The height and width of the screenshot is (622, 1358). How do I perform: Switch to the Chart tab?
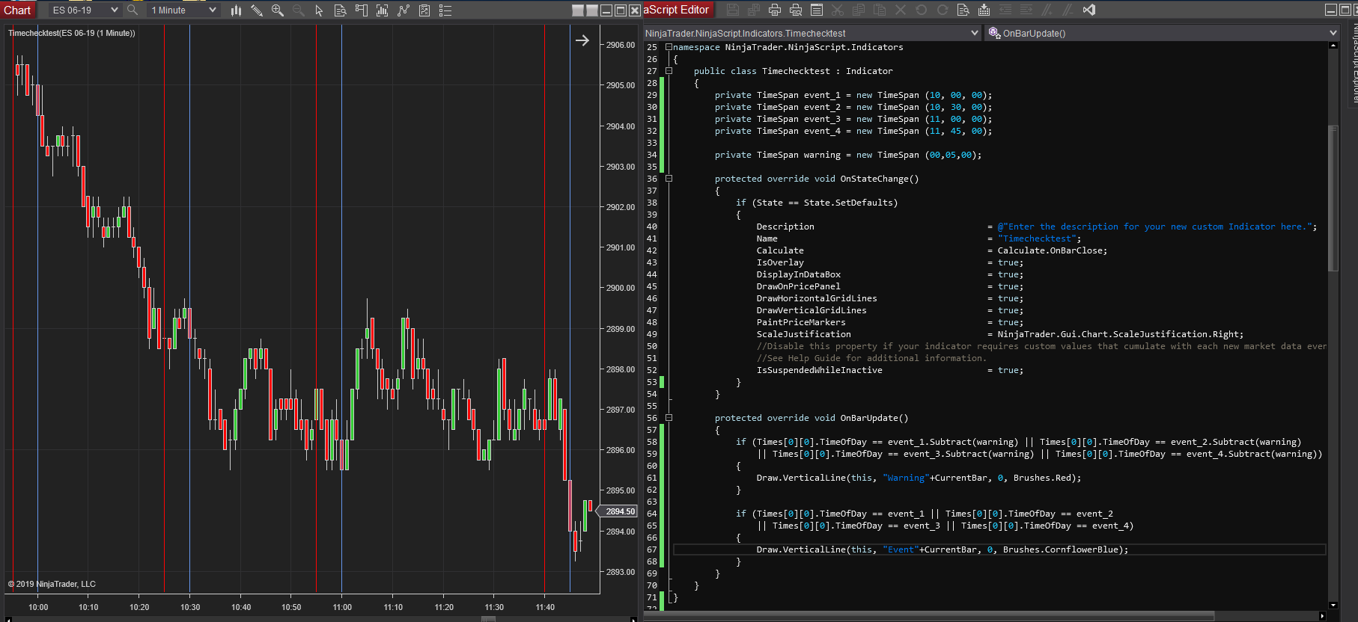click(x=17, y=10)
